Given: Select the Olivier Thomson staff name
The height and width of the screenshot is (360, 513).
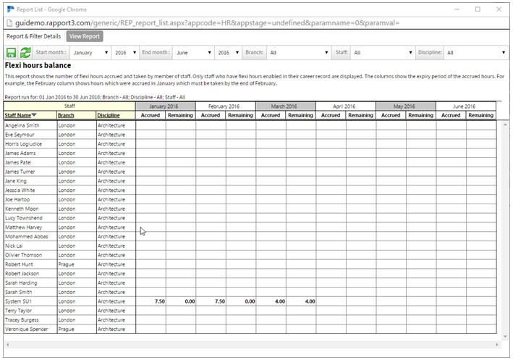Looking at the screenshot, I should 24,255.
